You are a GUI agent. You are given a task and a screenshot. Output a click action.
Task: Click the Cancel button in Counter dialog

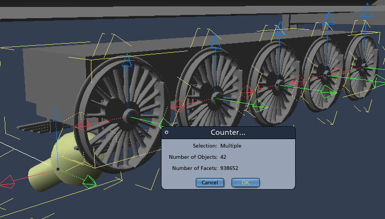coord(210,183)
